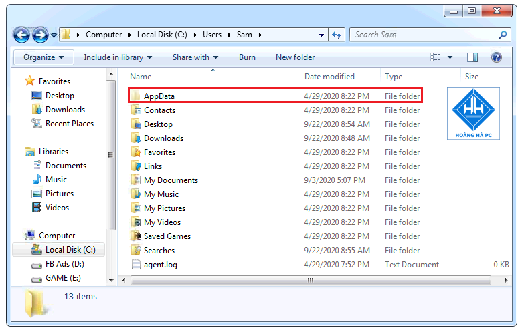Viewport: 522px width, 332px height.
Task: Select the My Music folder icon
Action: coord(136,194)
